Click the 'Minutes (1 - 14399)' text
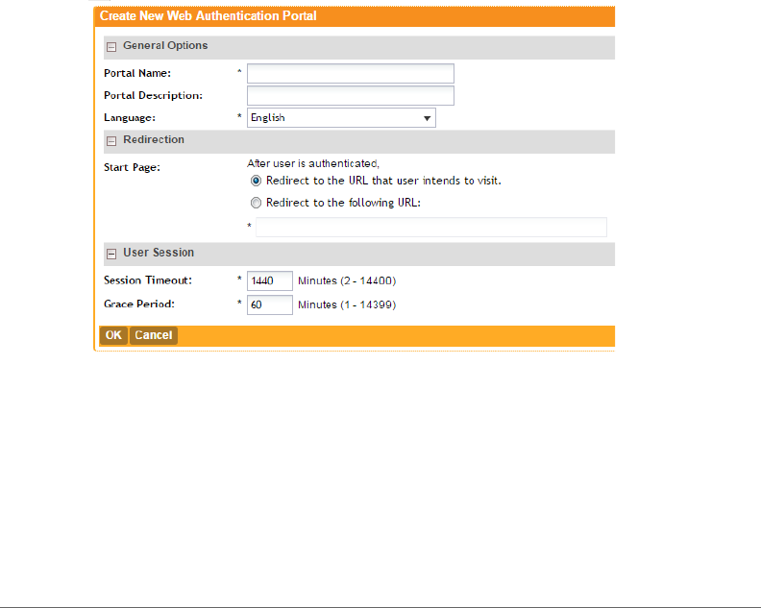This screenshot has width=761, height=608. [347, 304]
